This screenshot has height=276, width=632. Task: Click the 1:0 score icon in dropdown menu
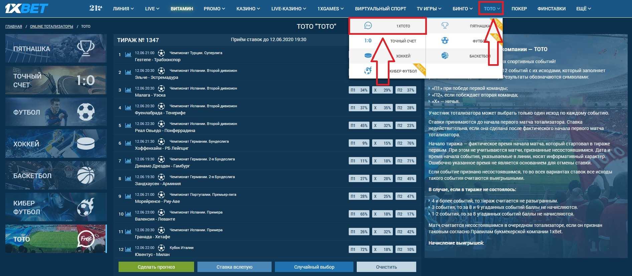point(368,40)
